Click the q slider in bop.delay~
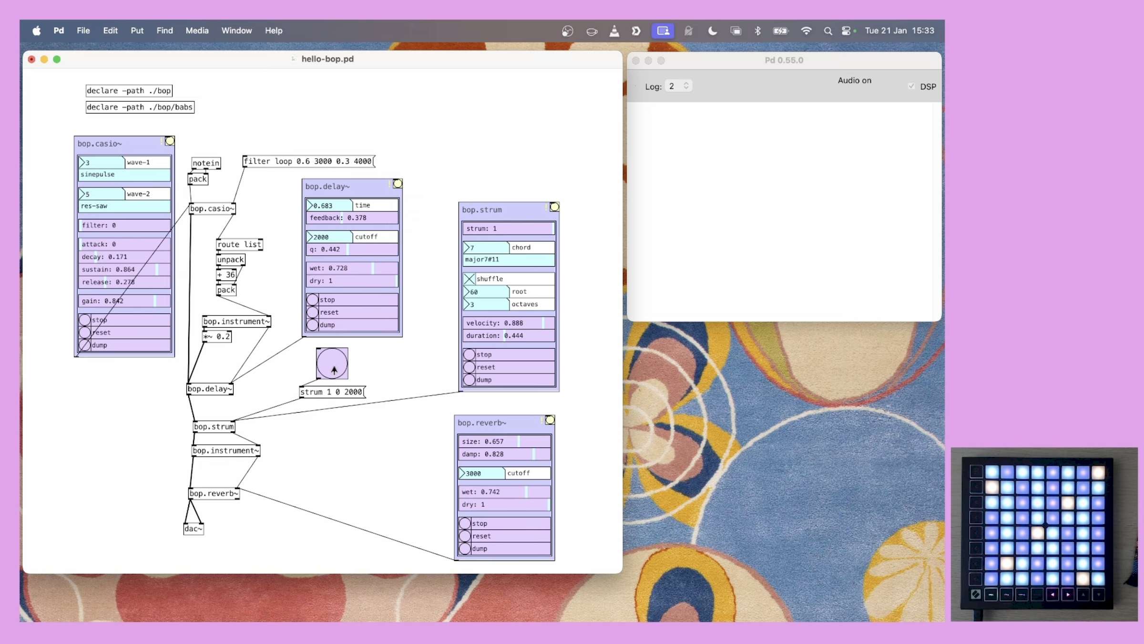Viewport: 1144px width, 644px height. 352,249
